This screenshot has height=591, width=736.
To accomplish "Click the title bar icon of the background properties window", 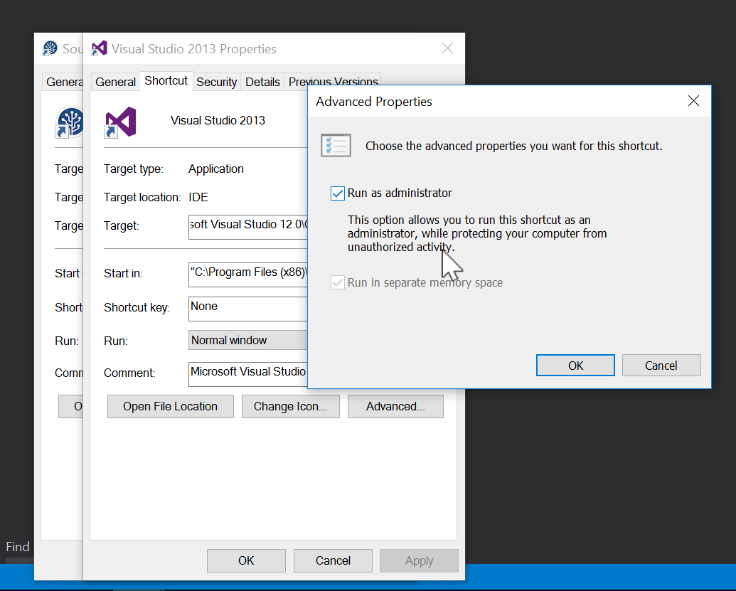I will [50, 48].
